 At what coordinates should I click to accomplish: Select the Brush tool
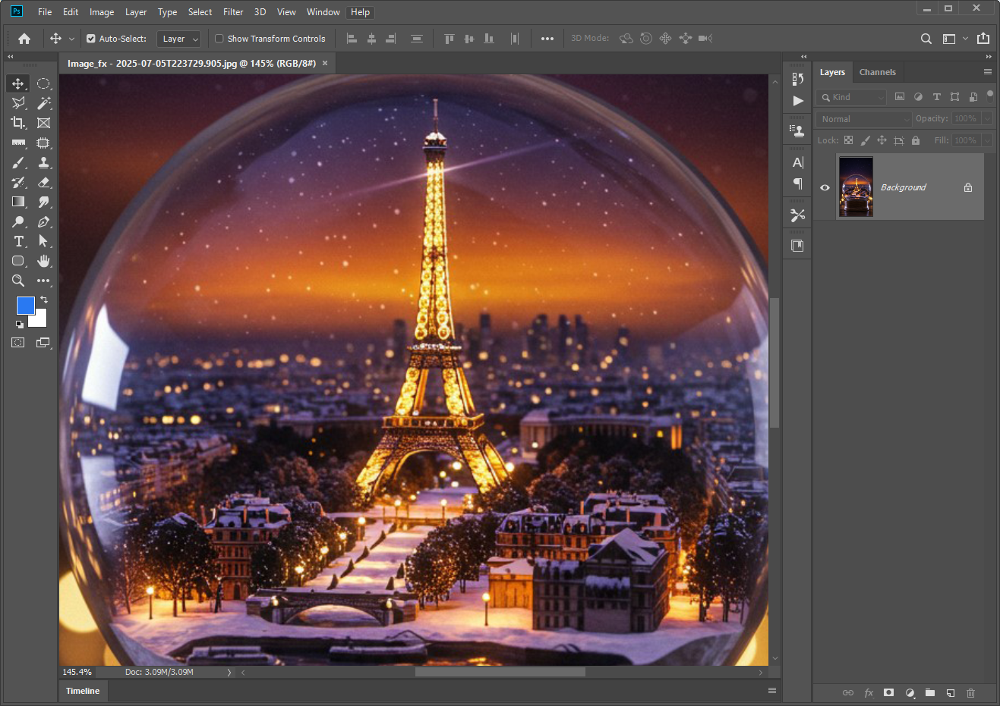18,162
